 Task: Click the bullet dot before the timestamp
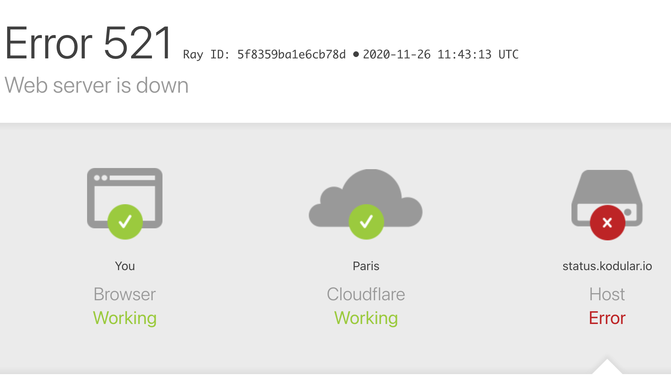(x=356, y=54)
